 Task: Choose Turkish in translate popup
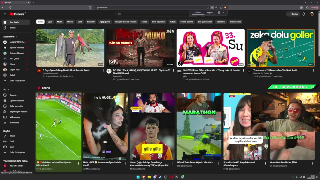pos(198,12)
